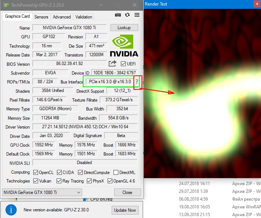Image resolution: width=261 pixels, height=218 pixels.
Task: Click the DirectX Support field 12 (12_1)
Action: (x=122, y=91)
